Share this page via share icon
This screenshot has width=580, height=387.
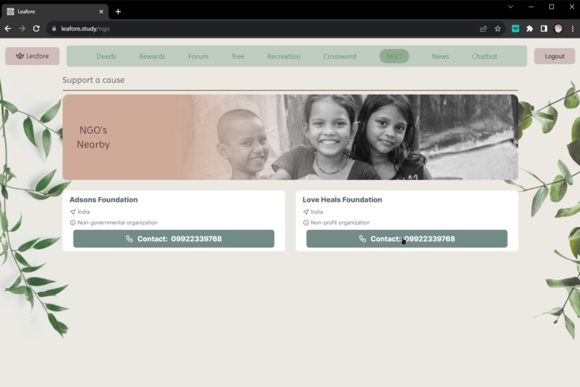(x=483, y=29)
